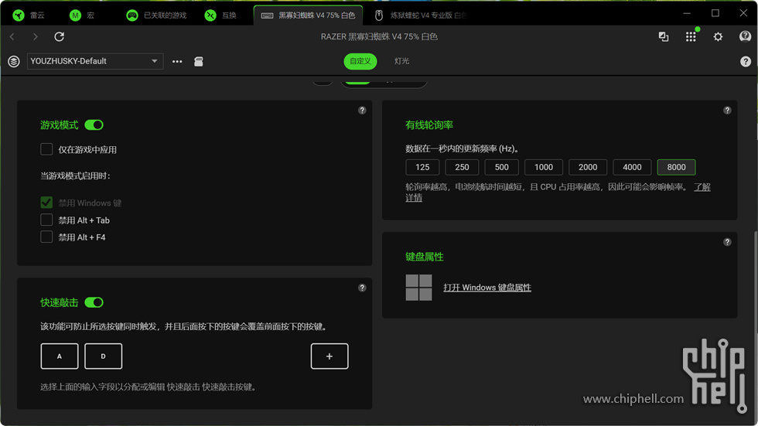The image size is (758, 426).
Task: Go back with the left arrow
Action: tap(12, 36)
